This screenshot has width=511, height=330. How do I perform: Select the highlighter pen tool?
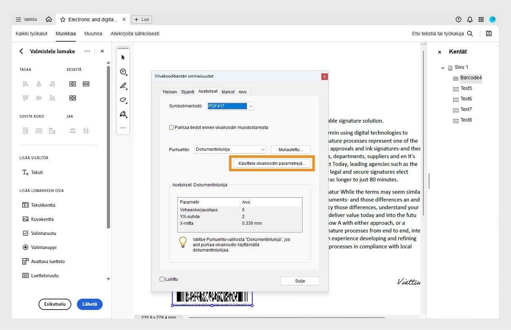pos(123,86)
